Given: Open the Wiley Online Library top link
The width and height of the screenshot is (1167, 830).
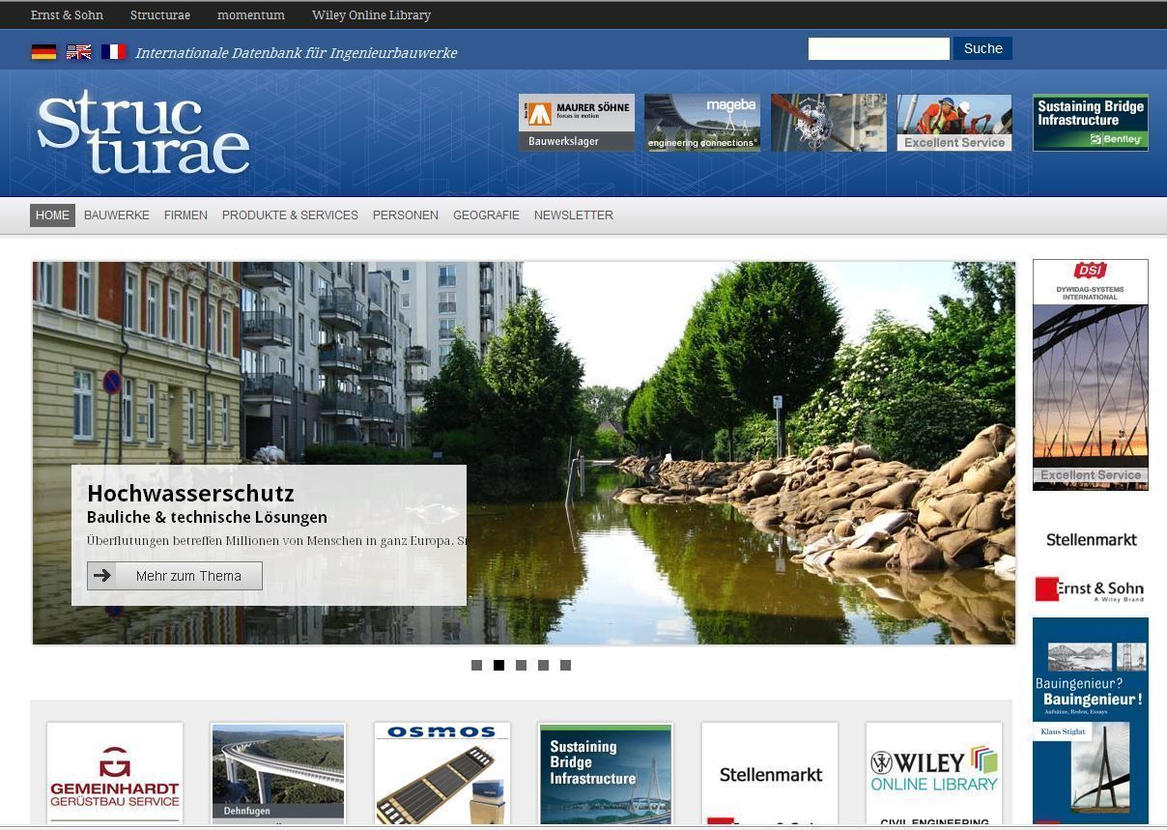Looking at the screenshot, I should click(x=371, y=15).
